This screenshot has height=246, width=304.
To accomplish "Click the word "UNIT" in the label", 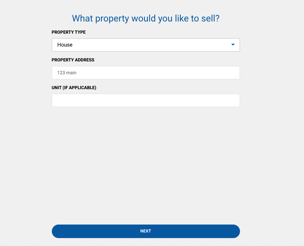I will click(x=56, y=88).
